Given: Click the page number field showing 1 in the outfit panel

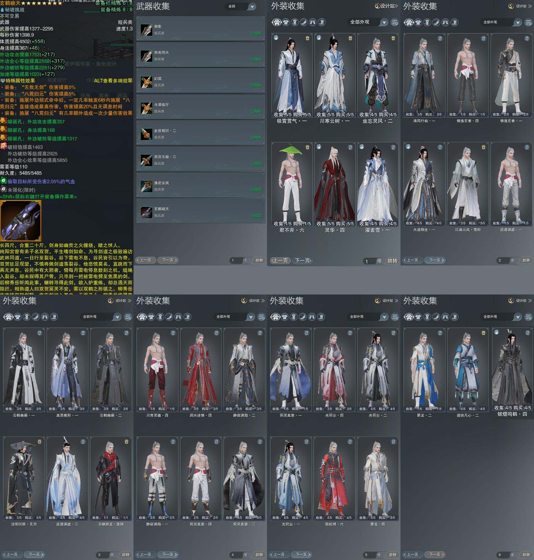Looking at the screenshot, I should [x=369, y=261].
